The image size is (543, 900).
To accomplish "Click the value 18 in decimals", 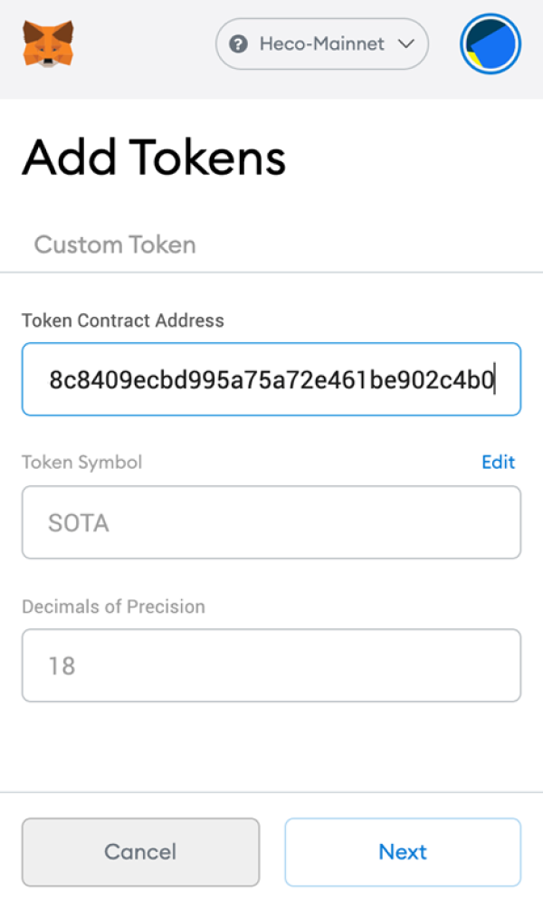I will point(62,666).
